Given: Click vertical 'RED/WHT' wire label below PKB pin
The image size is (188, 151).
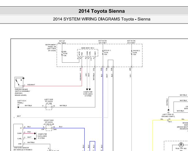Looking at the screenshot, I should (81, 77).
